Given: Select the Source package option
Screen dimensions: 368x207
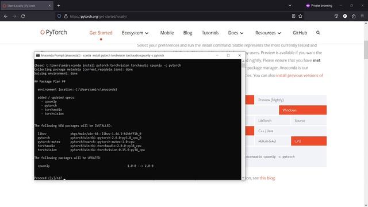Looking at the screenshot, I should [x=309, y=121].
